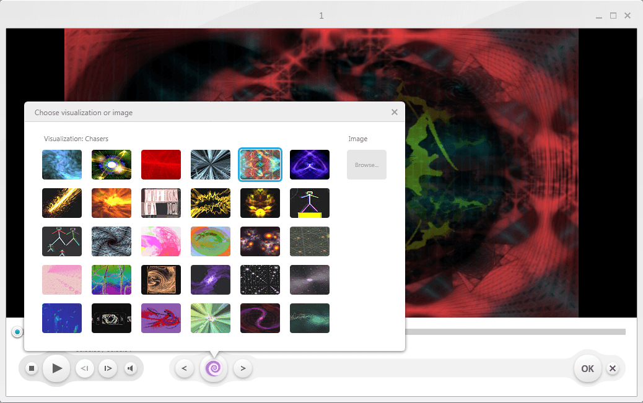
Task: Pick the stick figure on yellow block thumbnail
Action: 310,203
